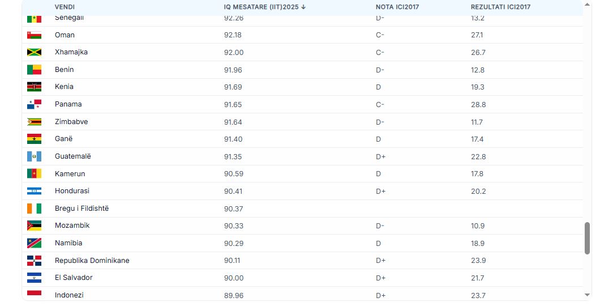The width and height of the screenshot is (600, 306).
Task: Open the Hondurasi country link
Action: pos(72,191)
